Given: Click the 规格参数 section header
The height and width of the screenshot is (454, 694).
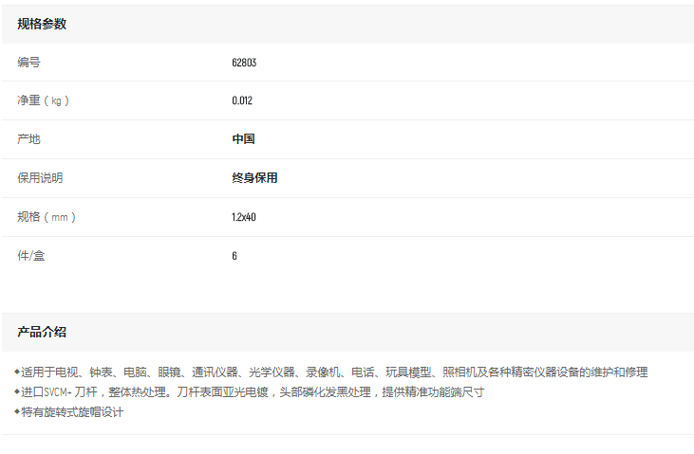Looking at the screenshot, I should click(x=42, y=24).
